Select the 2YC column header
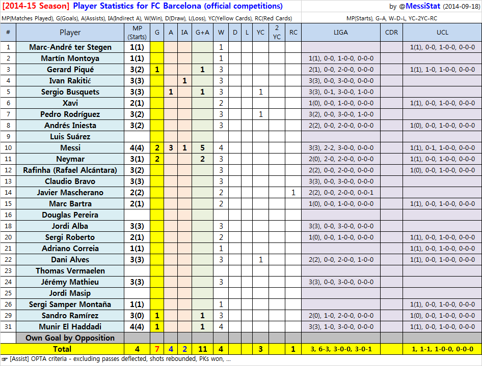Image resolution: width=482 pixels, height=366 pixels. pos(277,33)
